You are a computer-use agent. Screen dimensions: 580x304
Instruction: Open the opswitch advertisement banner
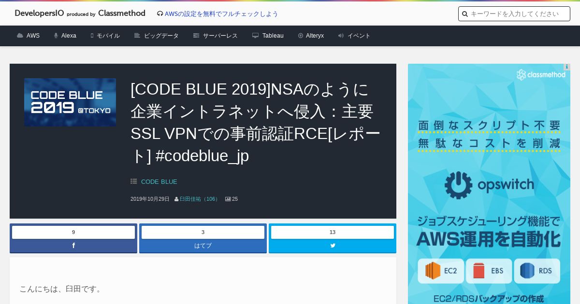click(x=489, y=184)
